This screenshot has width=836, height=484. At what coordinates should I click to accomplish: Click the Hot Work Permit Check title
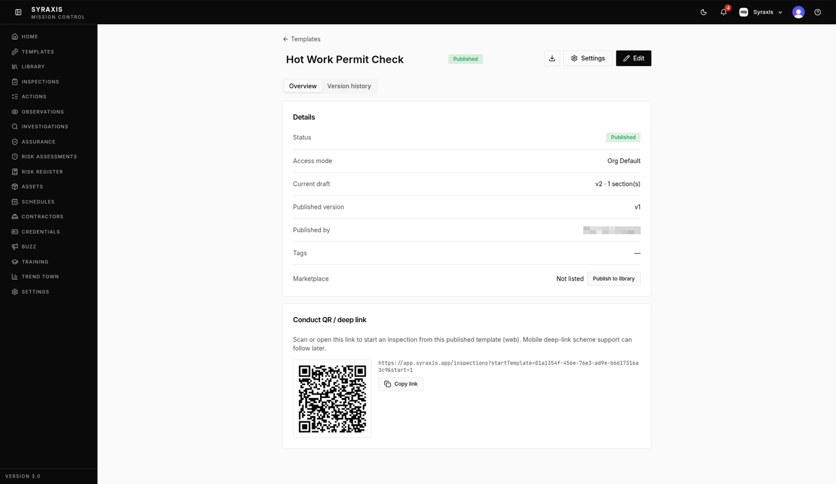[x=345, y=59]
